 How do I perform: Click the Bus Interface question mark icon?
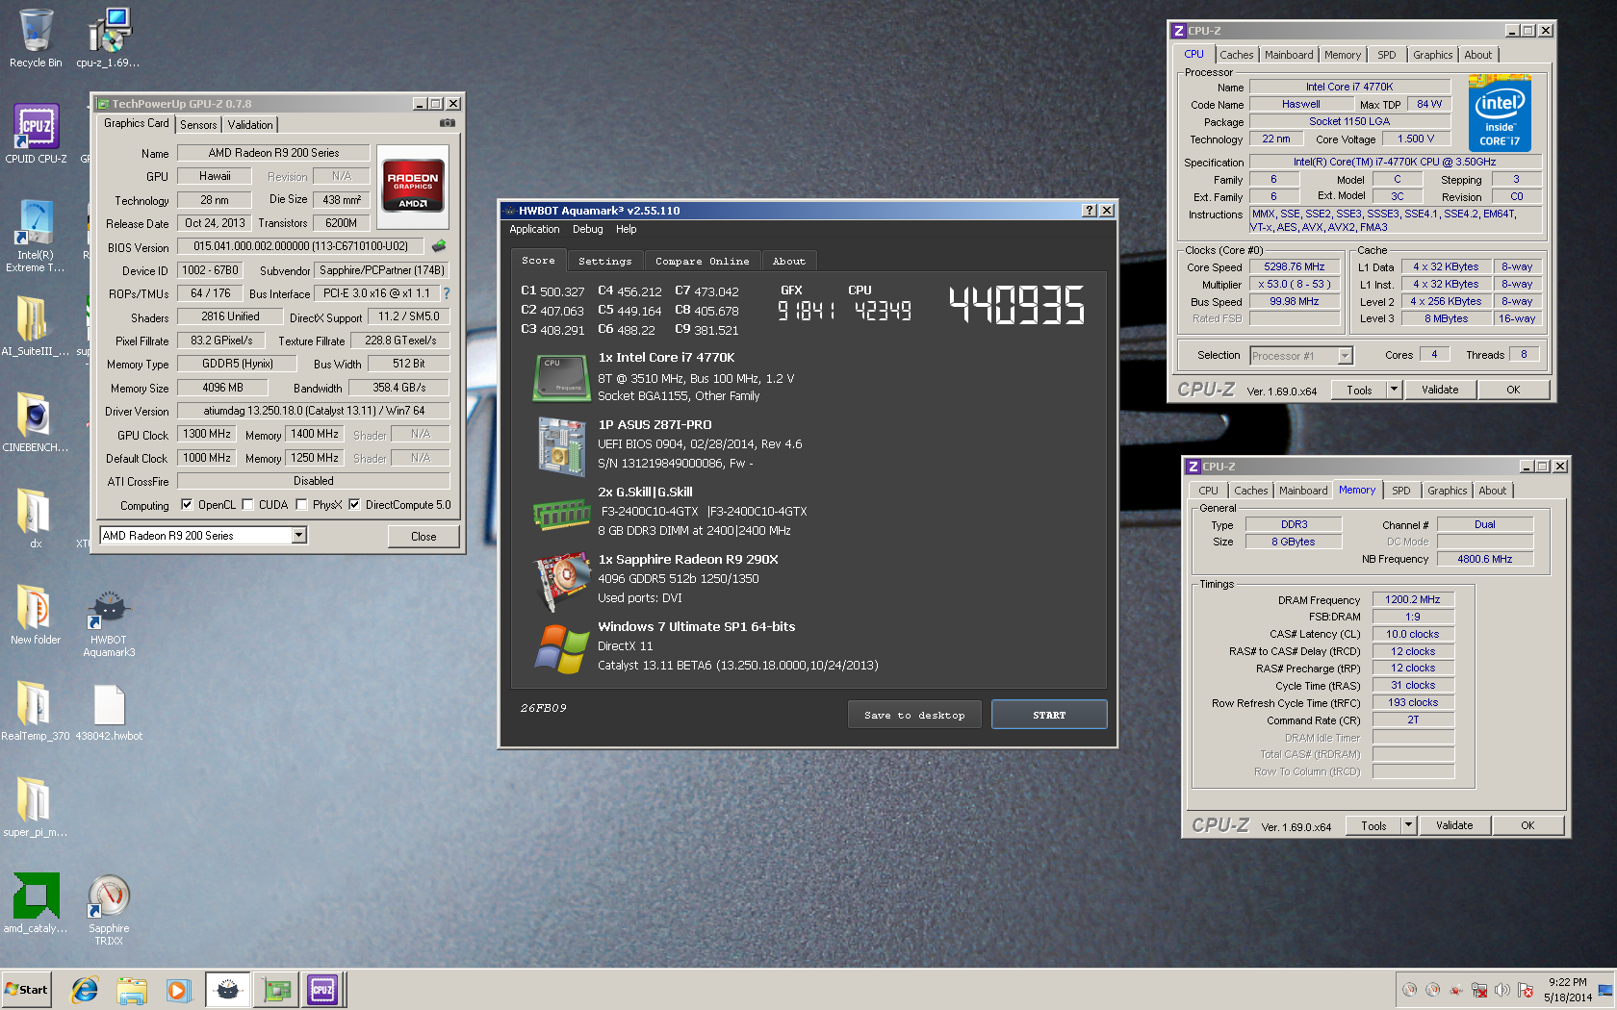[447, 293]
